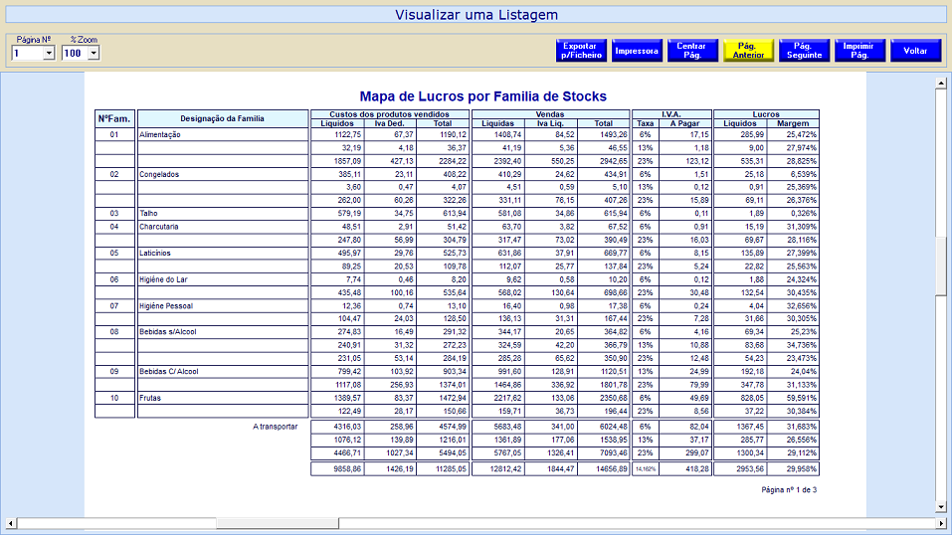Open the Impressora printer settings
952x535 pixels.
(637, 51)
